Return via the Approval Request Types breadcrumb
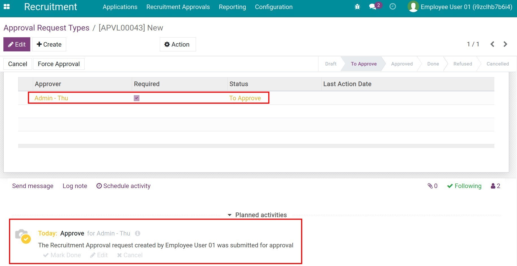This screenshot has height=266, width=517. [46, 28]
